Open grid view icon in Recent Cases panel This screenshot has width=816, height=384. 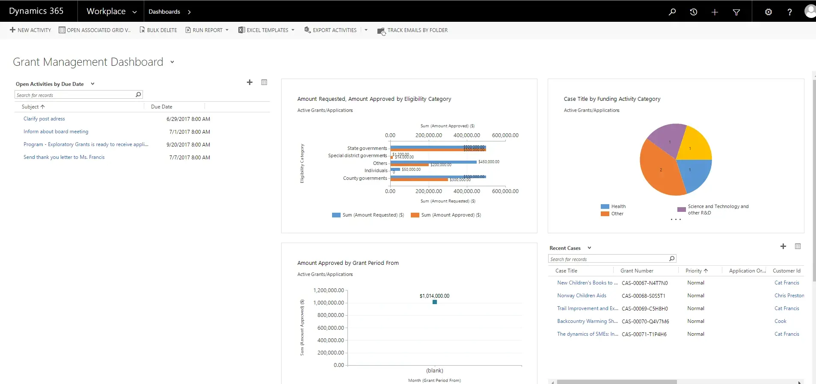[x=798, y=246]
